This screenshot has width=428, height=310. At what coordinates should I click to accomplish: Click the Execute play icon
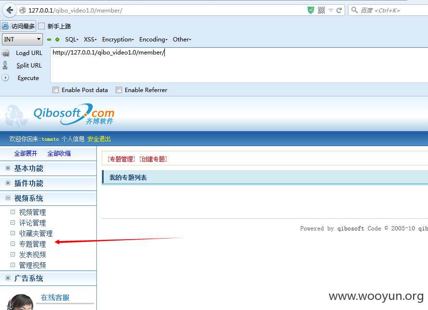[x=5, y=78]
